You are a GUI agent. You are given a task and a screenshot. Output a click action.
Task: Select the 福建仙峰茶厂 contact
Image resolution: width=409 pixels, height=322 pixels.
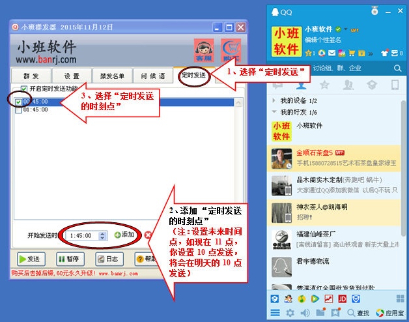click(334, 240)
